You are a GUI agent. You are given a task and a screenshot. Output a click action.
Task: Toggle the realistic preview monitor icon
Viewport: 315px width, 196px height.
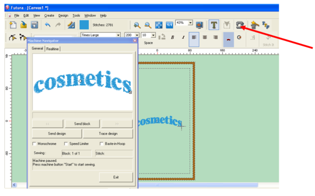coord(199,25)
